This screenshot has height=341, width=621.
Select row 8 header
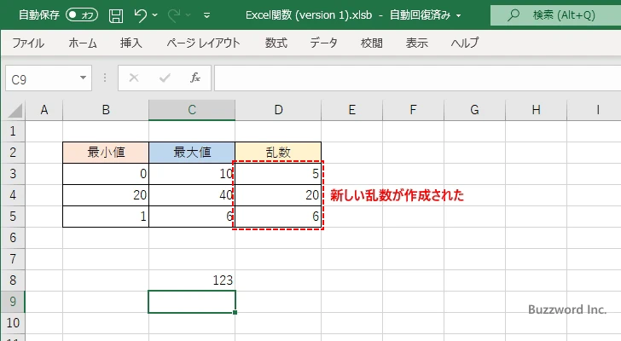pyautogui.click(x=12, y=280)
